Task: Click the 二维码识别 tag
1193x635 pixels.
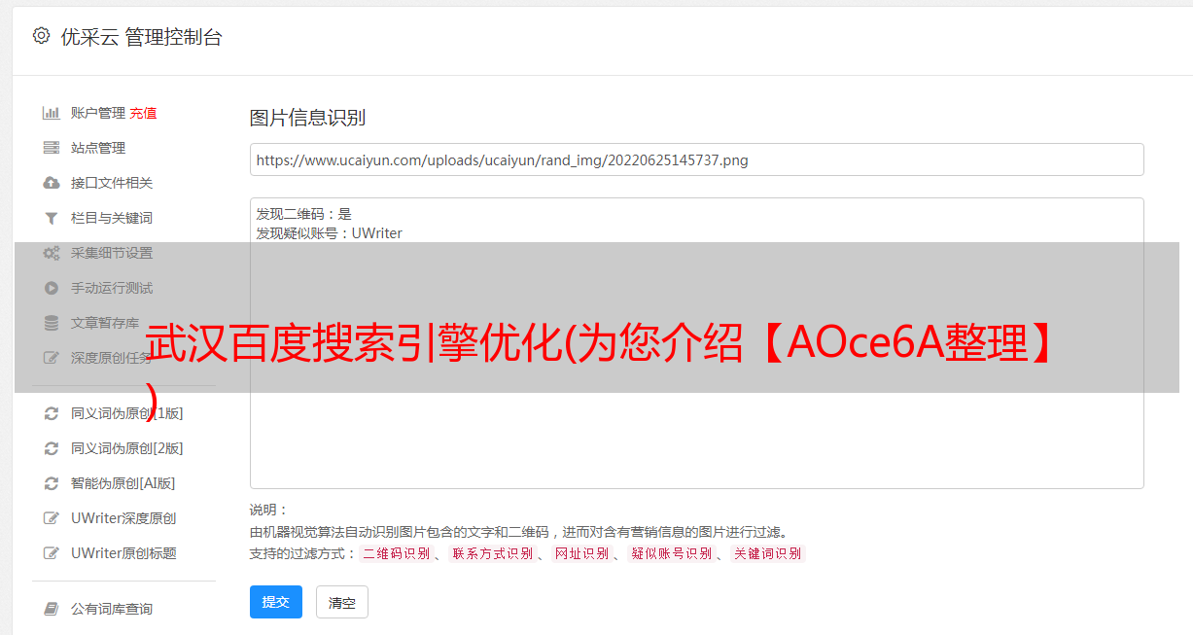Action: pyautogui.click(x=396, y=553)
